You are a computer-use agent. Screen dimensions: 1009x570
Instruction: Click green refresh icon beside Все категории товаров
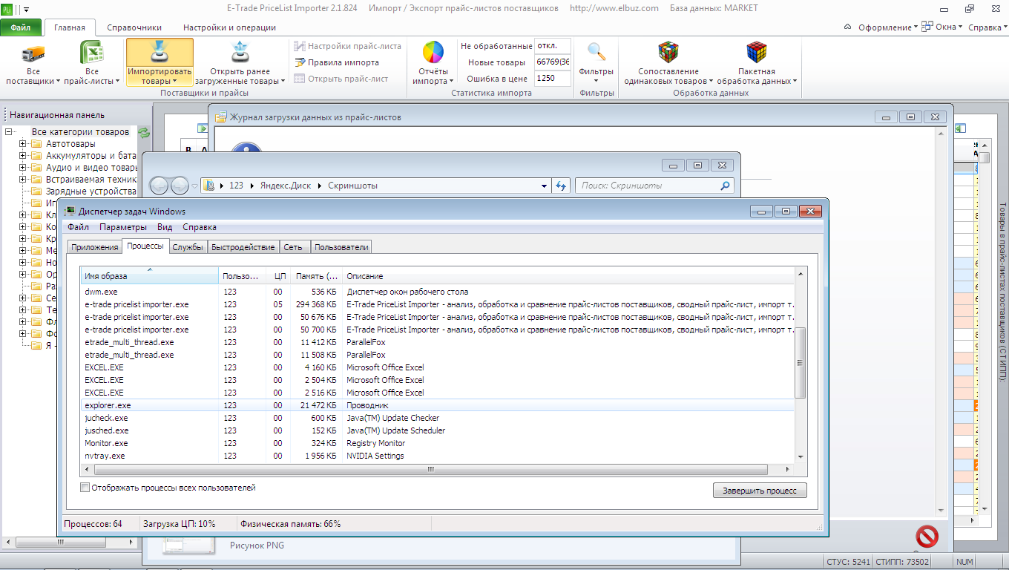[x=144, y=132]
